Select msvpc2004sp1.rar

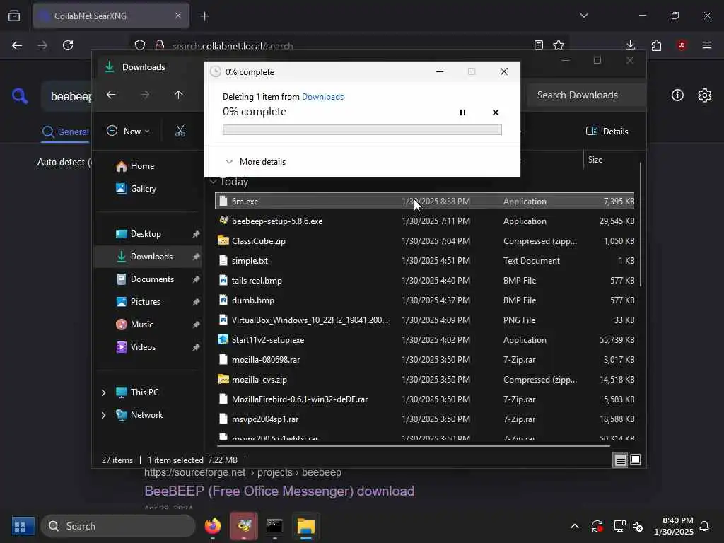tap(424, 419)
